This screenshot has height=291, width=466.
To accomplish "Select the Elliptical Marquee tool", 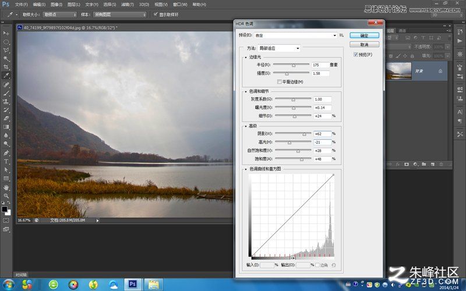I will tap(6, 41).
